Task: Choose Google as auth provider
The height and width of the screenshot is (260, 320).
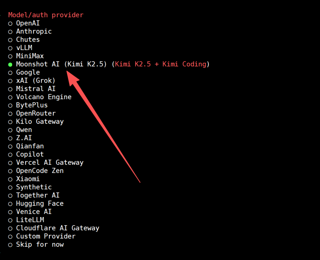Action: click(x=10, y=73)
